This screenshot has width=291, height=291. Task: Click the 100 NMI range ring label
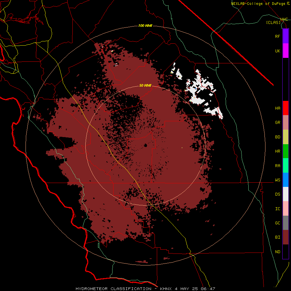pos(145,26)
